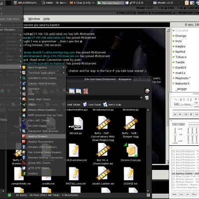This screenshot has width=199, height=199.
Task: Select user Nakorite3 in X-Chat user list
Action: (182, 84)
